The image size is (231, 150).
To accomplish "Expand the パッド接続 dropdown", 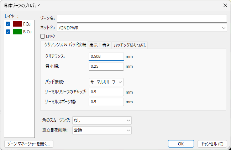I will point(106,82).
